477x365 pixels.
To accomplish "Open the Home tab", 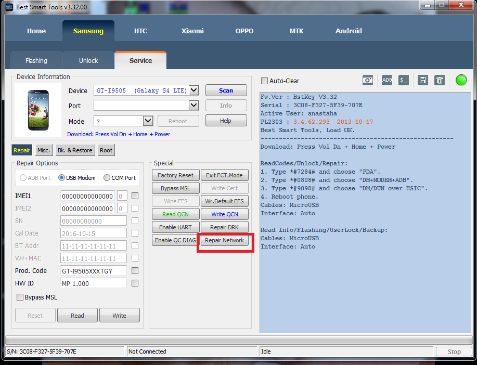I will point(36,31).
